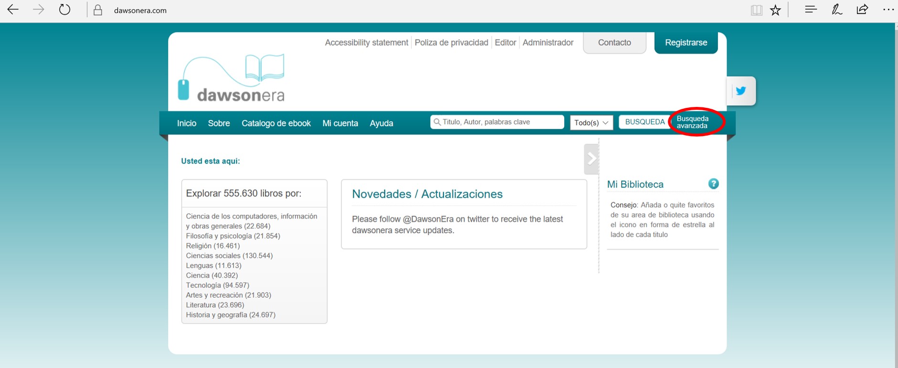This screenshot has height=368, width=898.
Task: Click the Contacto button
Action: coord(614,43)
